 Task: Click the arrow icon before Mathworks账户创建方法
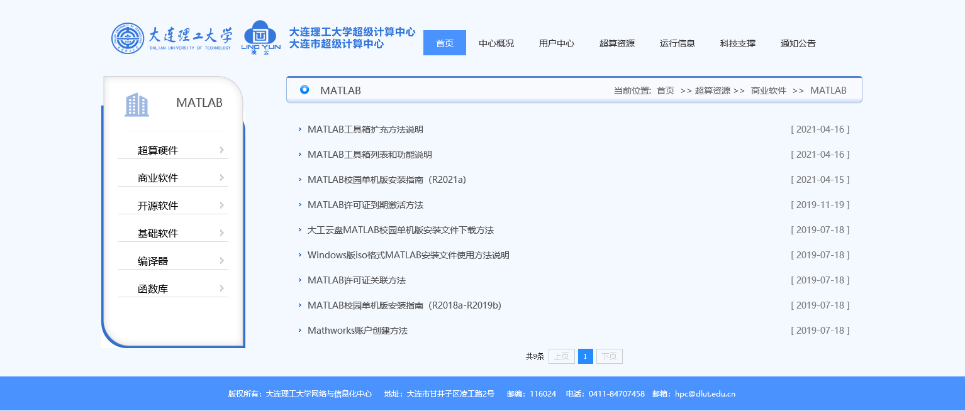click(299, 330)
